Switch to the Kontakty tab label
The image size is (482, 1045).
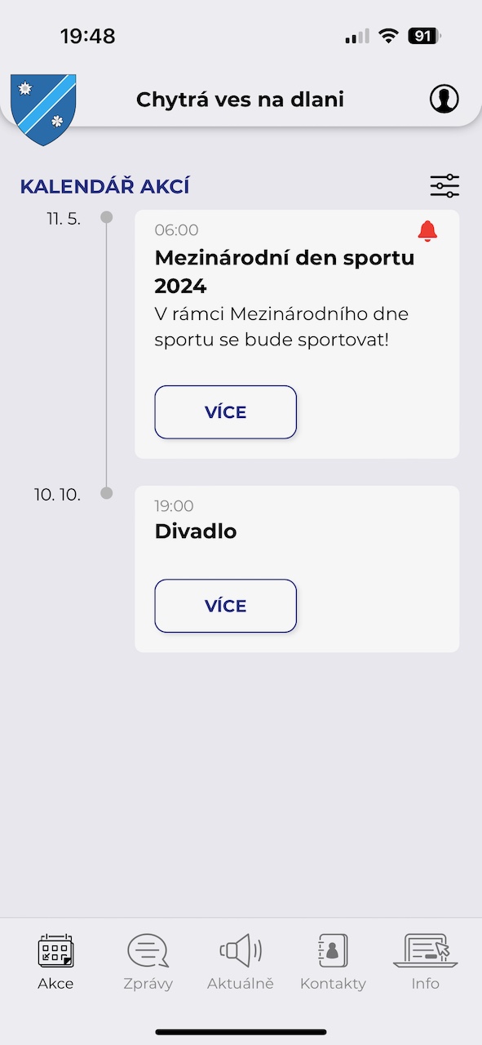click(x=333, y=984)
